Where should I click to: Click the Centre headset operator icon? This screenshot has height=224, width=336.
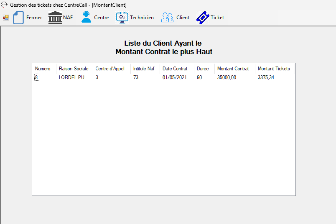[x=86, y=18]
